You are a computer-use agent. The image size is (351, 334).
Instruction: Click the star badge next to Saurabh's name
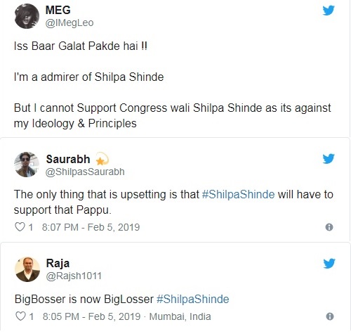point(102,159)
